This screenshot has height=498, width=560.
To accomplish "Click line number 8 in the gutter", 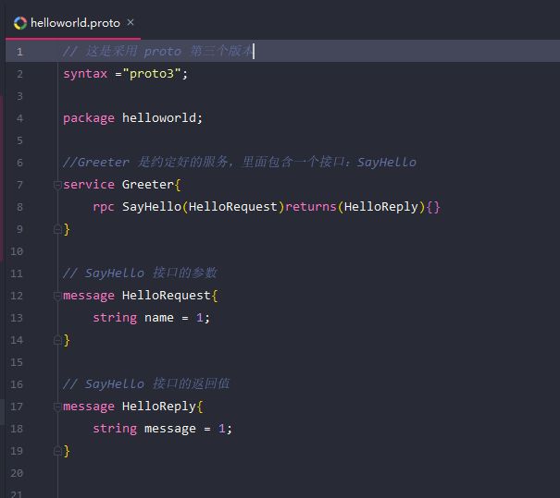I will click(19, 207).
